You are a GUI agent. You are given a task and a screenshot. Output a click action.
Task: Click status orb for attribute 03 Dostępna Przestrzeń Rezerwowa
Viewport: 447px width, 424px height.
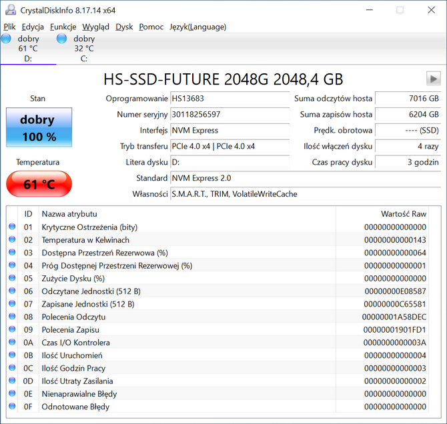click(12, 252)
